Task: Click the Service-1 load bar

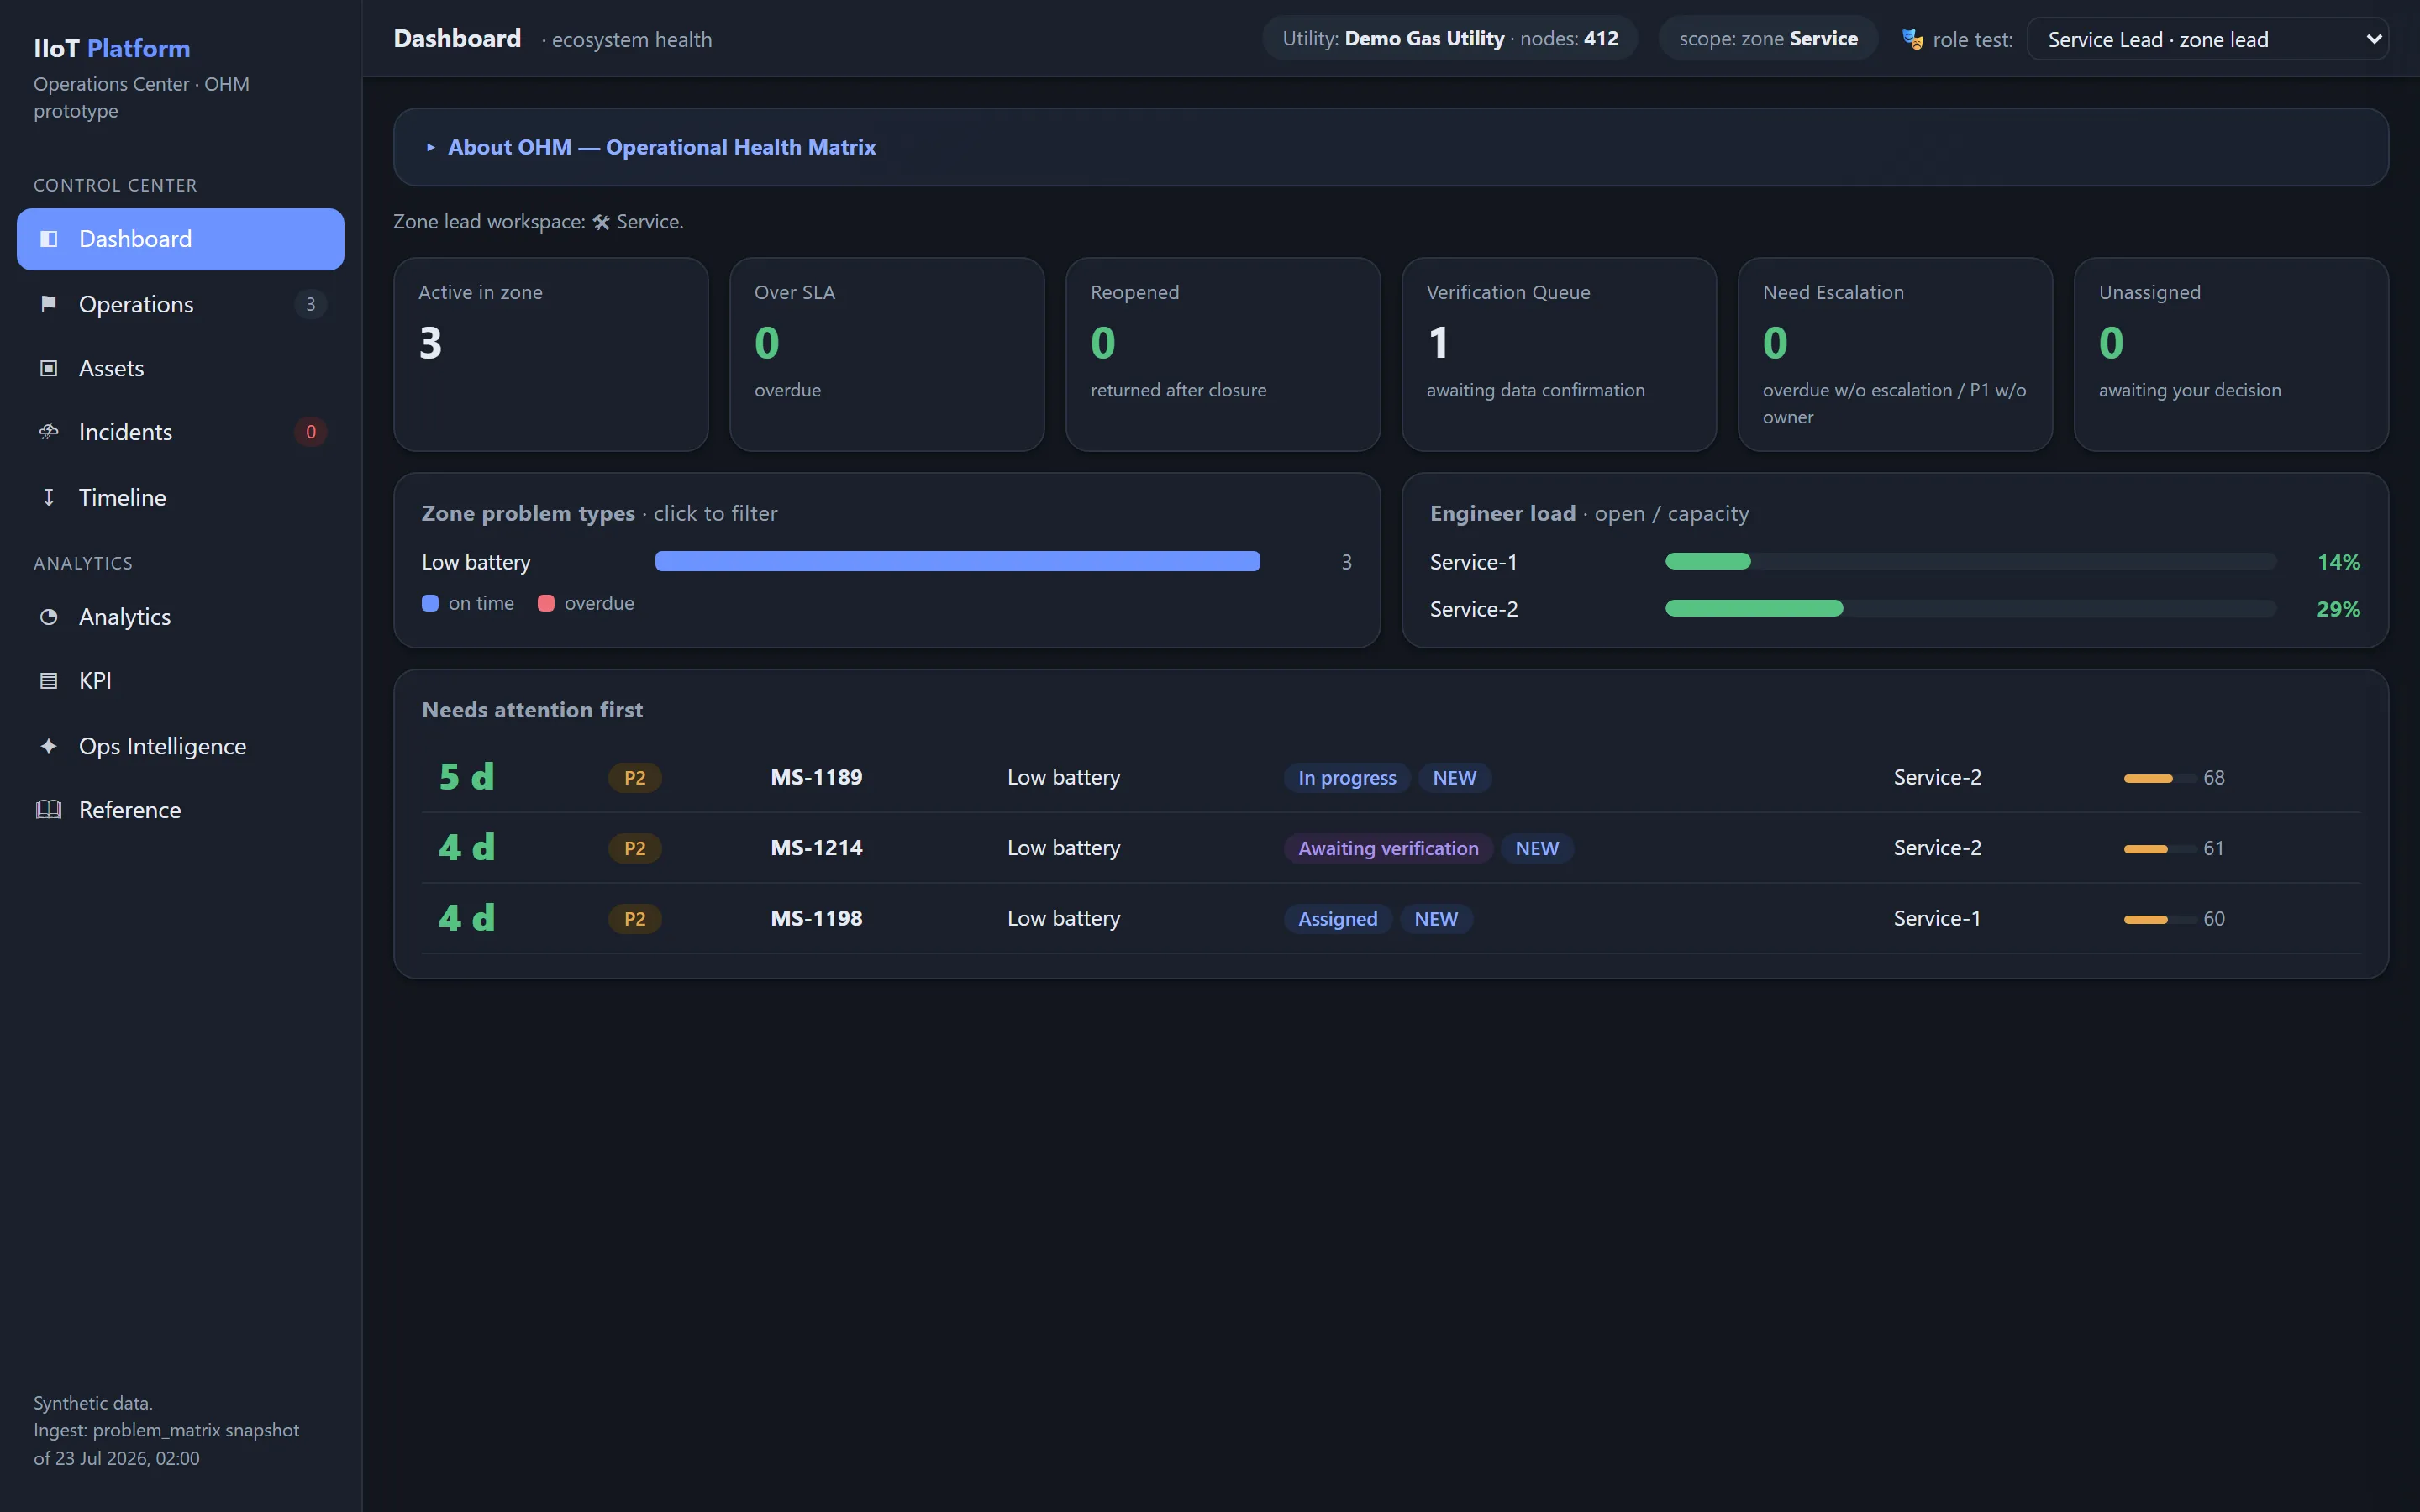Action: [x=1970, y=561]
